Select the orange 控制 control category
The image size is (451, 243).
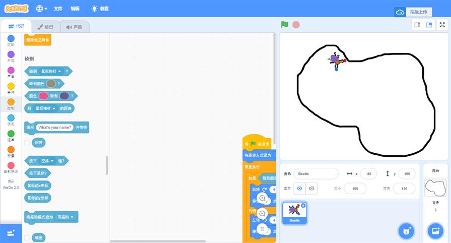point(11,104)
